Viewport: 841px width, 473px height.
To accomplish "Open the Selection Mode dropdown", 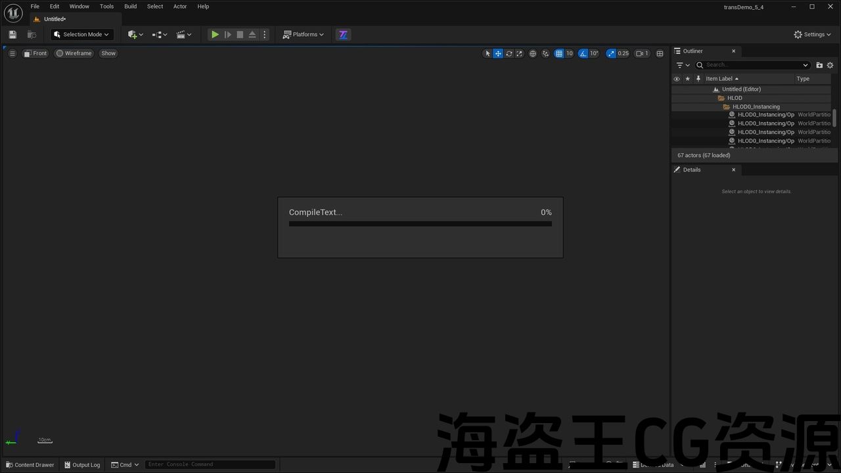I will coord(82,35).
